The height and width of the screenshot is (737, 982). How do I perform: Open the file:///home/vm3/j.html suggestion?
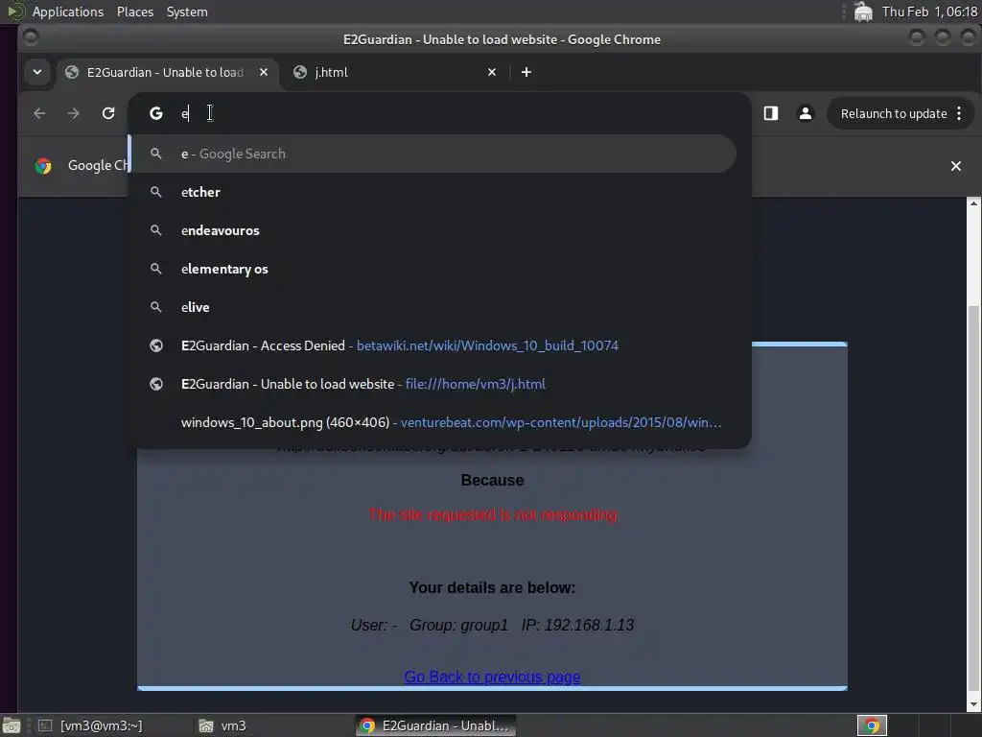pos(433,384)
